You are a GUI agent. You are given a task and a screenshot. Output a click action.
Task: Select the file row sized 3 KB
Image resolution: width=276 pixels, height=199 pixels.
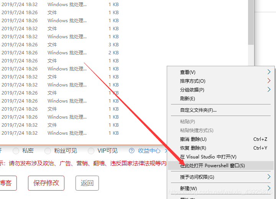point(60,45)
